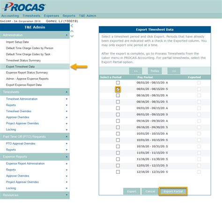
Task: Open PTO Requests Reports item
Action: pyautogui.click(x=11, y=150)
